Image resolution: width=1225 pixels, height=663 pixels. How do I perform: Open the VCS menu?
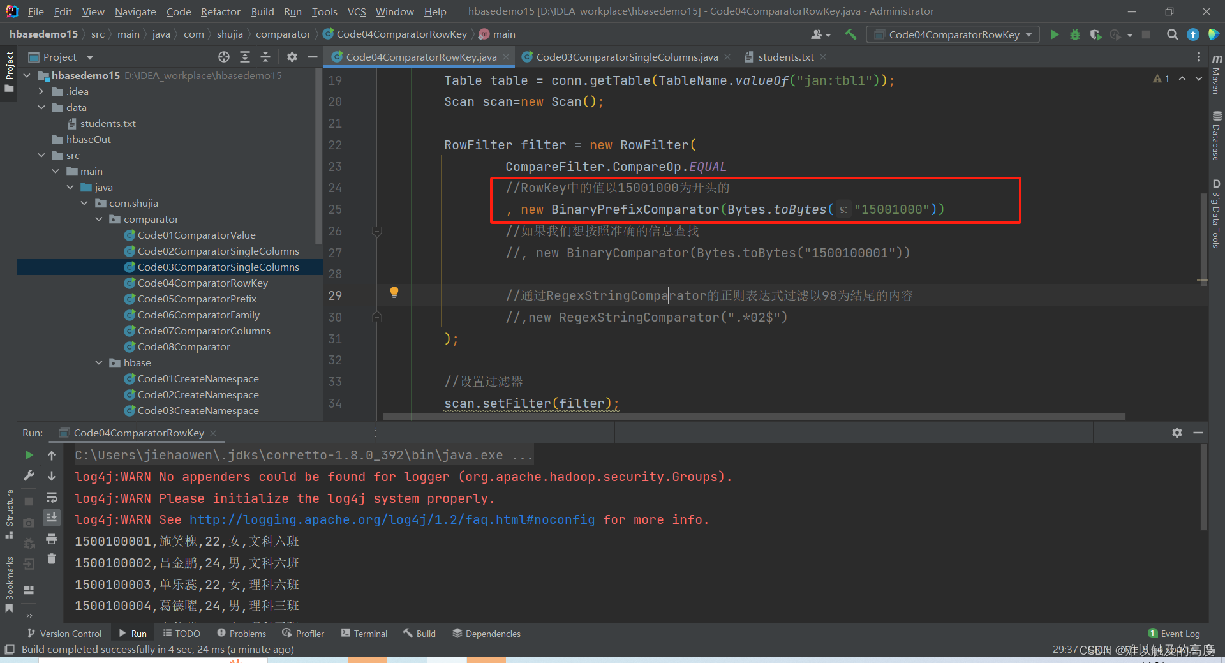[x=357, y=11]
